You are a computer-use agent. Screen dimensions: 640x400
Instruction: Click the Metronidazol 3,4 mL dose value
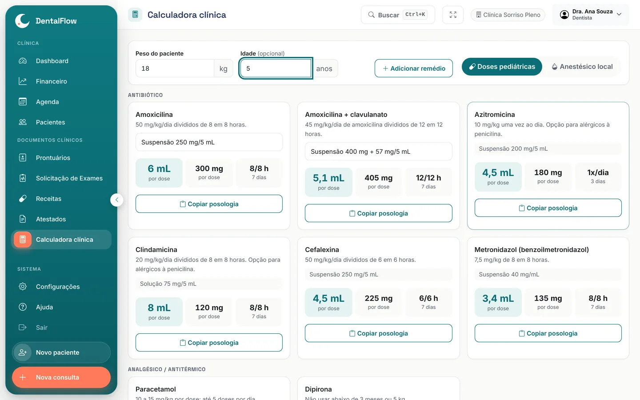(x=498, y=299)
